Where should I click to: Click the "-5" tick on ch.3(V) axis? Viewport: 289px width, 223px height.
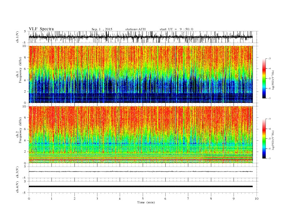tap(24, 178)
